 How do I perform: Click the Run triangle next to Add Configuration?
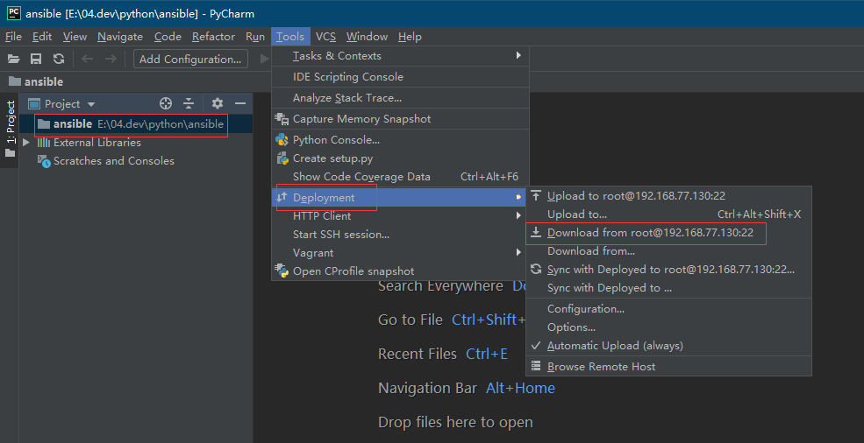(264, 59)
